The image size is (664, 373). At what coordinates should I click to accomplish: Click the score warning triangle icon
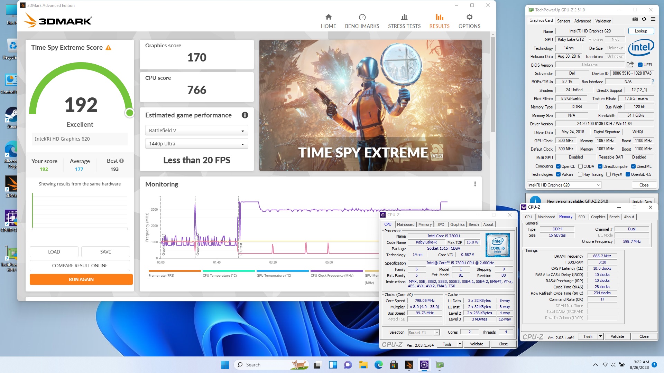point(108,48)
